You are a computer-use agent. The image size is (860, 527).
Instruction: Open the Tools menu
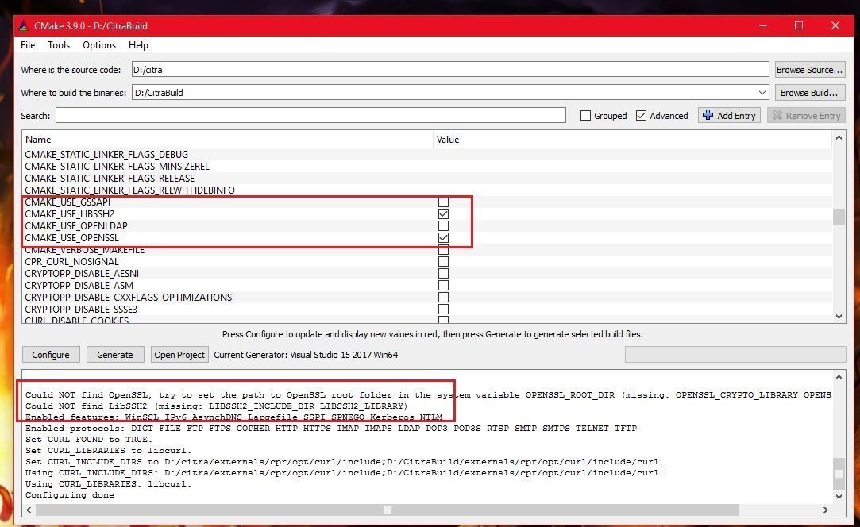(x=59, y=45)
